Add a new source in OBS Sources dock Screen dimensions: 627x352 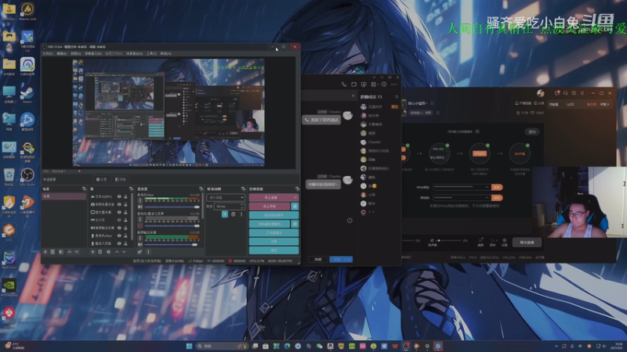[92, 252]
